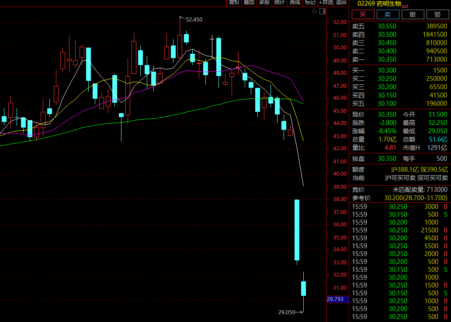Click 量比 value 4.81
The width and height of the screenshot is (451, 322).
point(390,148)
